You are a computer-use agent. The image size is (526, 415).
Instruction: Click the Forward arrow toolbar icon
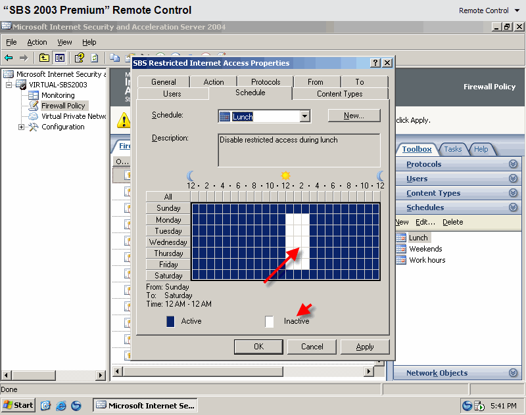pyautogui.click(x=24, y=58)
